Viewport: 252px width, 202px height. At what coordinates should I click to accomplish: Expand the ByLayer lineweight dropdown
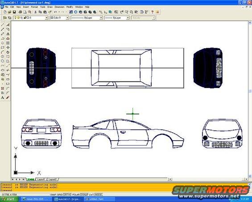pyautogui.click(x=128, y=18)
